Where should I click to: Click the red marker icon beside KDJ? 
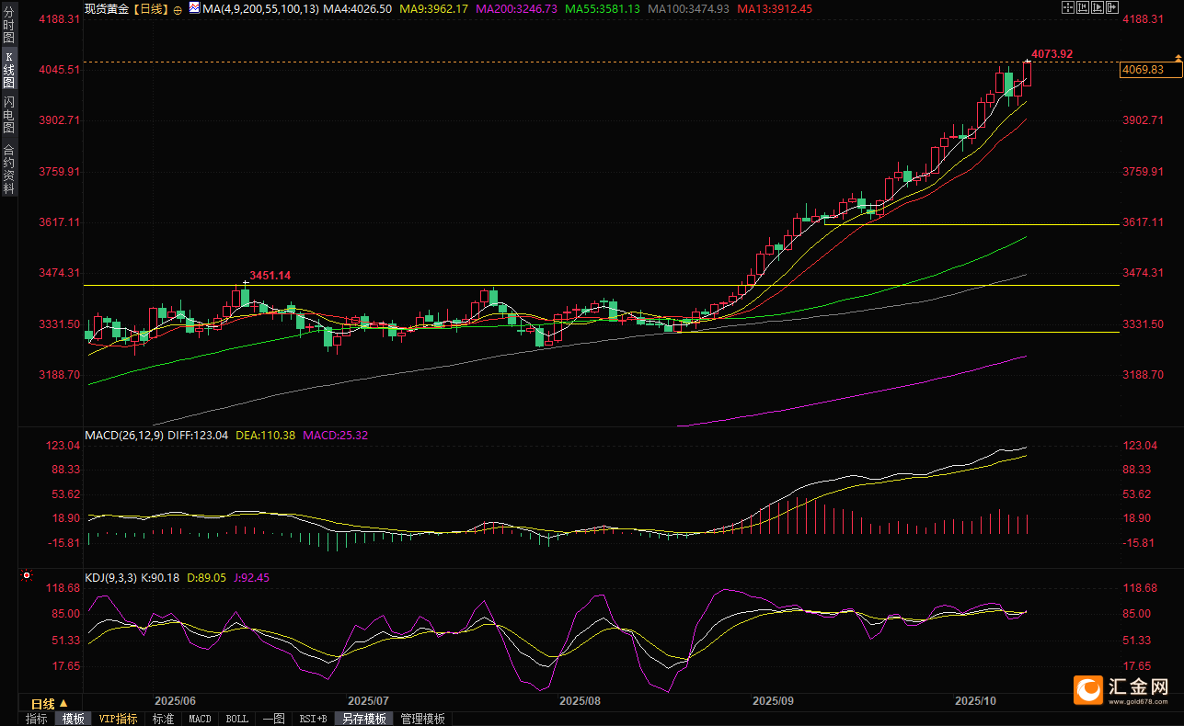(x=27, y=577)
